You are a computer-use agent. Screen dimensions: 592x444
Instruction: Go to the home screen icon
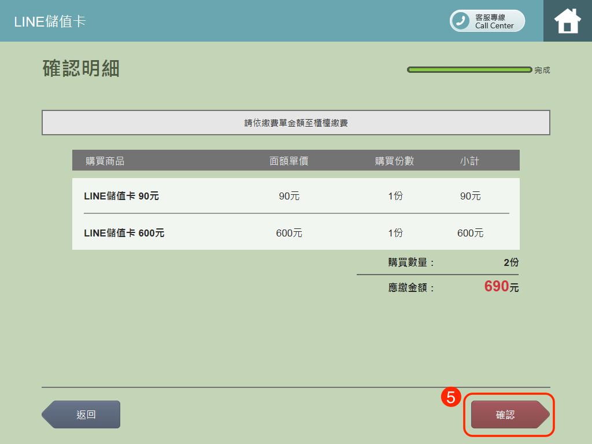568,21
